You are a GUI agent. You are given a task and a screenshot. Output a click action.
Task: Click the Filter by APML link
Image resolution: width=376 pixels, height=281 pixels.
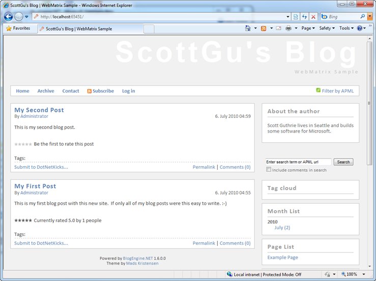(x=338, y=91)
